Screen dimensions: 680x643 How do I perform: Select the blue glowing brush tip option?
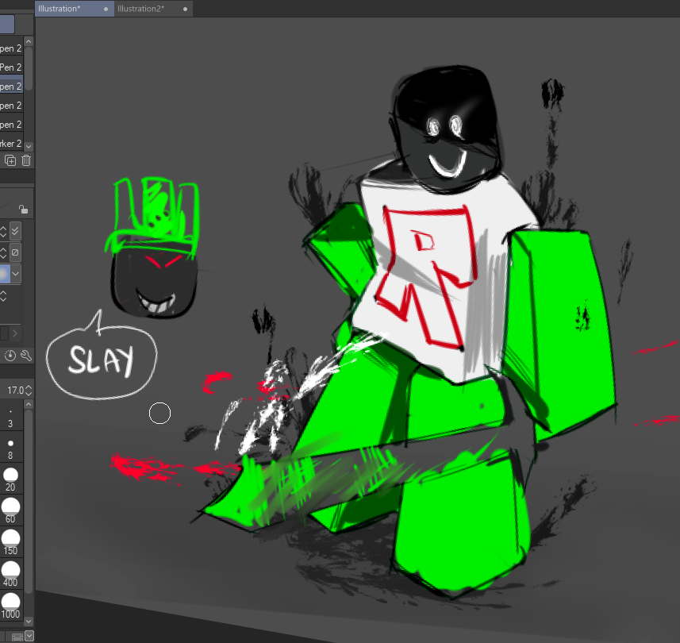coord(4,274)
